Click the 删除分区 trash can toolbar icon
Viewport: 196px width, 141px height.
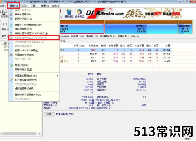point(69,13)
